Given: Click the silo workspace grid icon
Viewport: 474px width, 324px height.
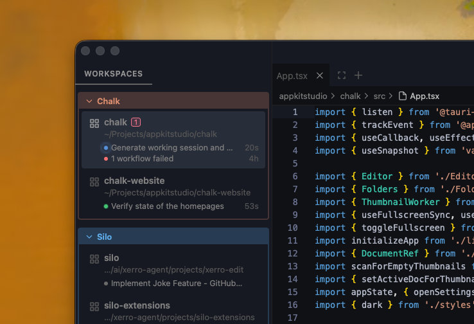Looking at the screenshot, I should point(94,259).
